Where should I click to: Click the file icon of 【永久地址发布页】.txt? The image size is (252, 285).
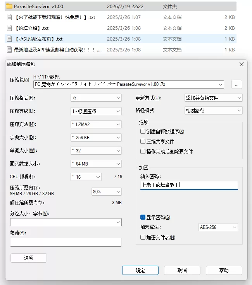click(x=9, y=39)
